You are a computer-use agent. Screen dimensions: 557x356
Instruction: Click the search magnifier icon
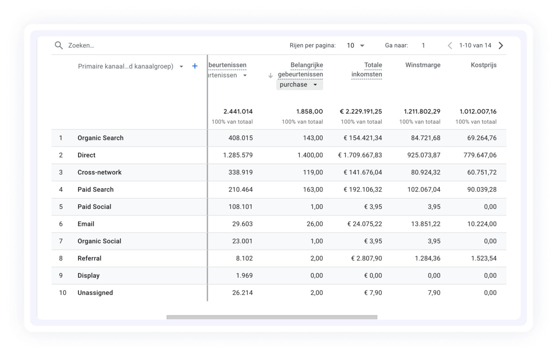click(x=59, y=45)
